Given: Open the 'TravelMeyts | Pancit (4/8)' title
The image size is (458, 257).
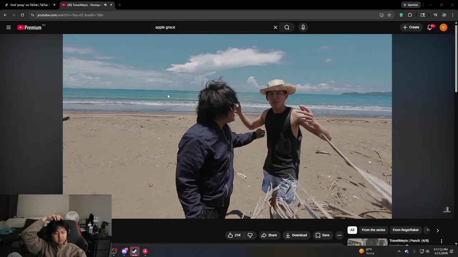Looking at the screenshot, I should pos(409,241).
